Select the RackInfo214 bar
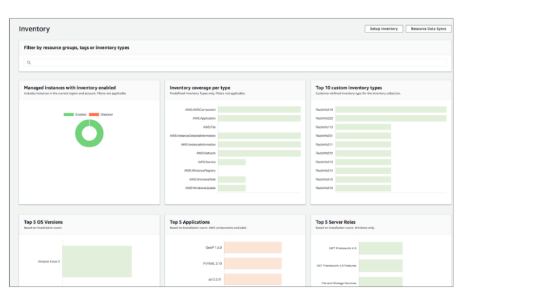 (x=363, y=171)
